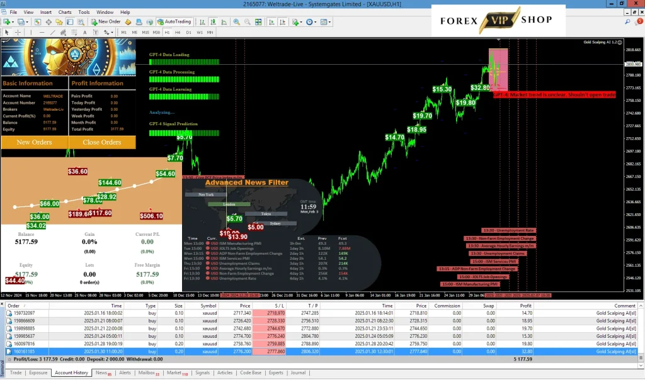Tile chart windows icon

[x=258, y=22]
